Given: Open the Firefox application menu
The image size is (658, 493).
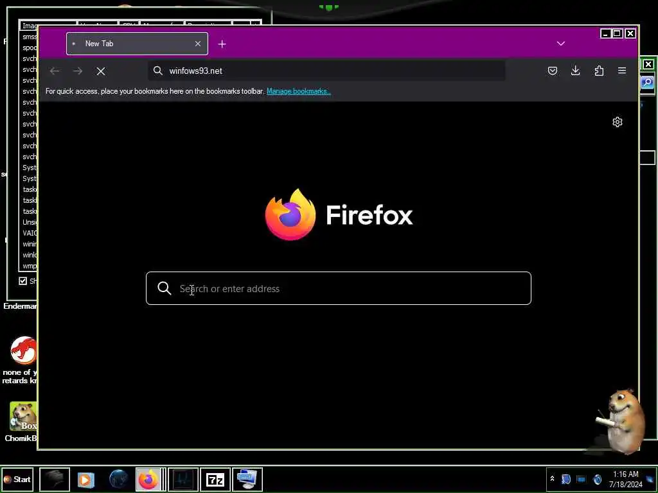Looking at the screenshot, I should pyautogui.click(x=622, y=71).
